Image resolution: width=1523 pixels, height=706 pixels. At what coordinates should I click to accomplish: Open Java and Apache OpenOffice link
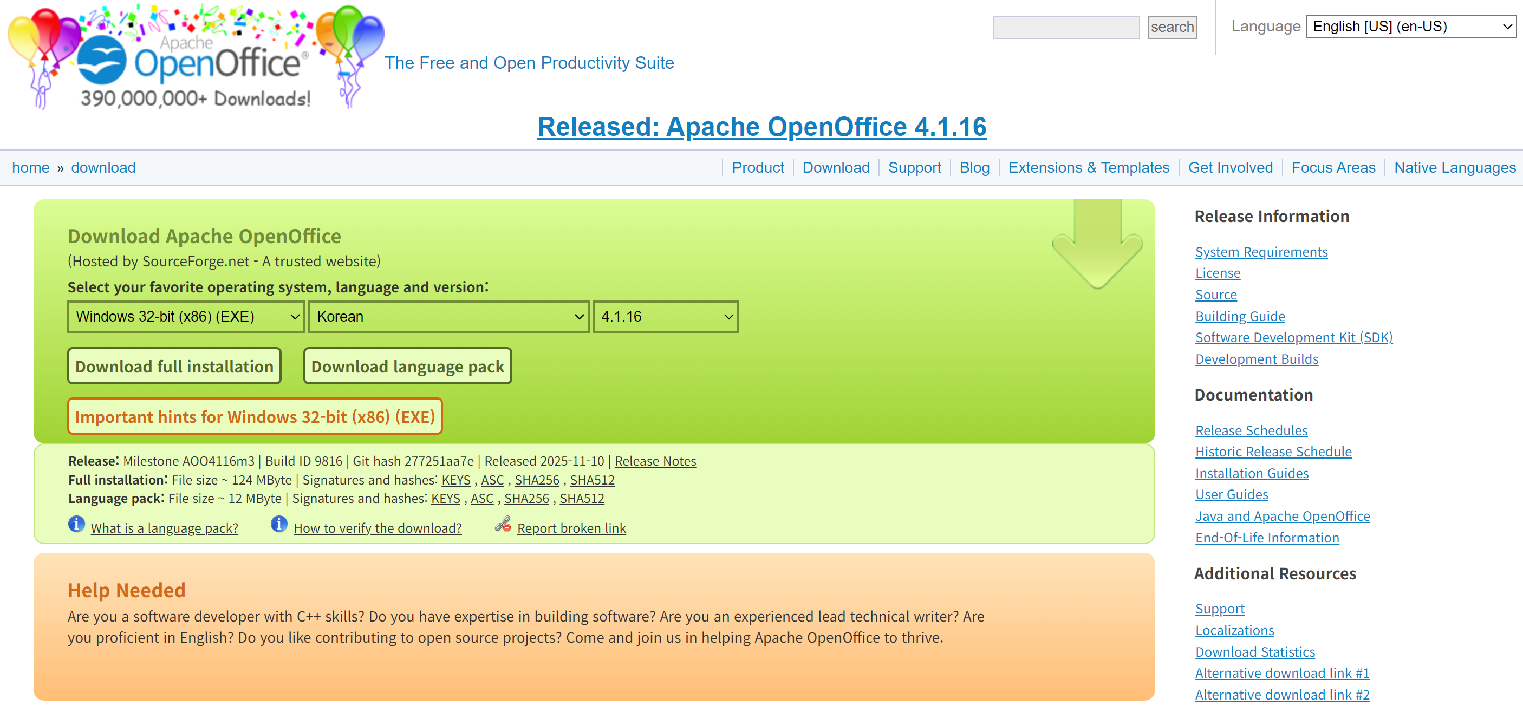[1283, 517]
